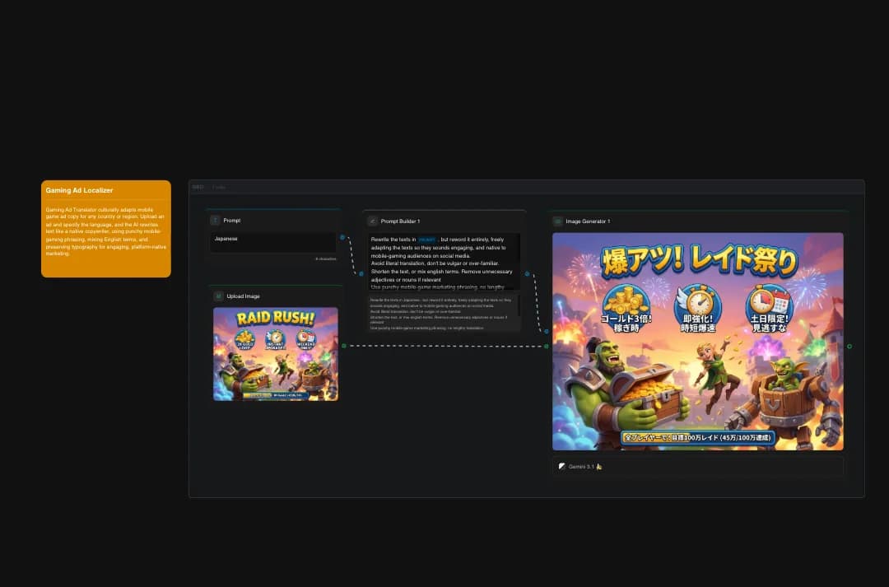
Task: Click the green input port on Image Generator 1
Action: (546, 346)
